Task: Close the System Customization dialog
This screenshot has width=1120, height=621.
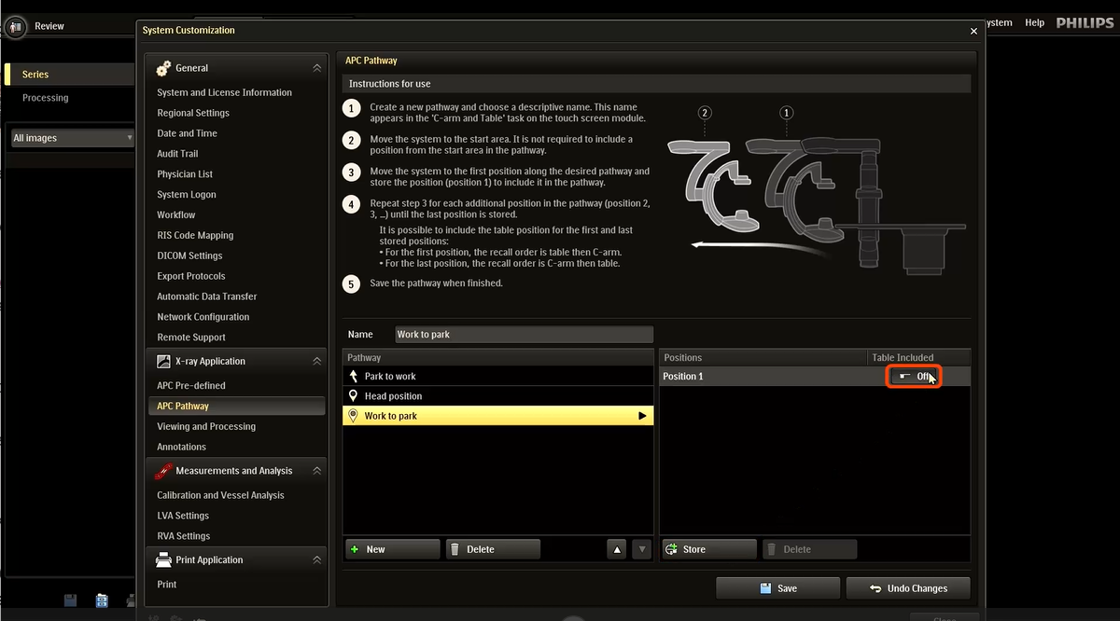Action: pos(974,31)
